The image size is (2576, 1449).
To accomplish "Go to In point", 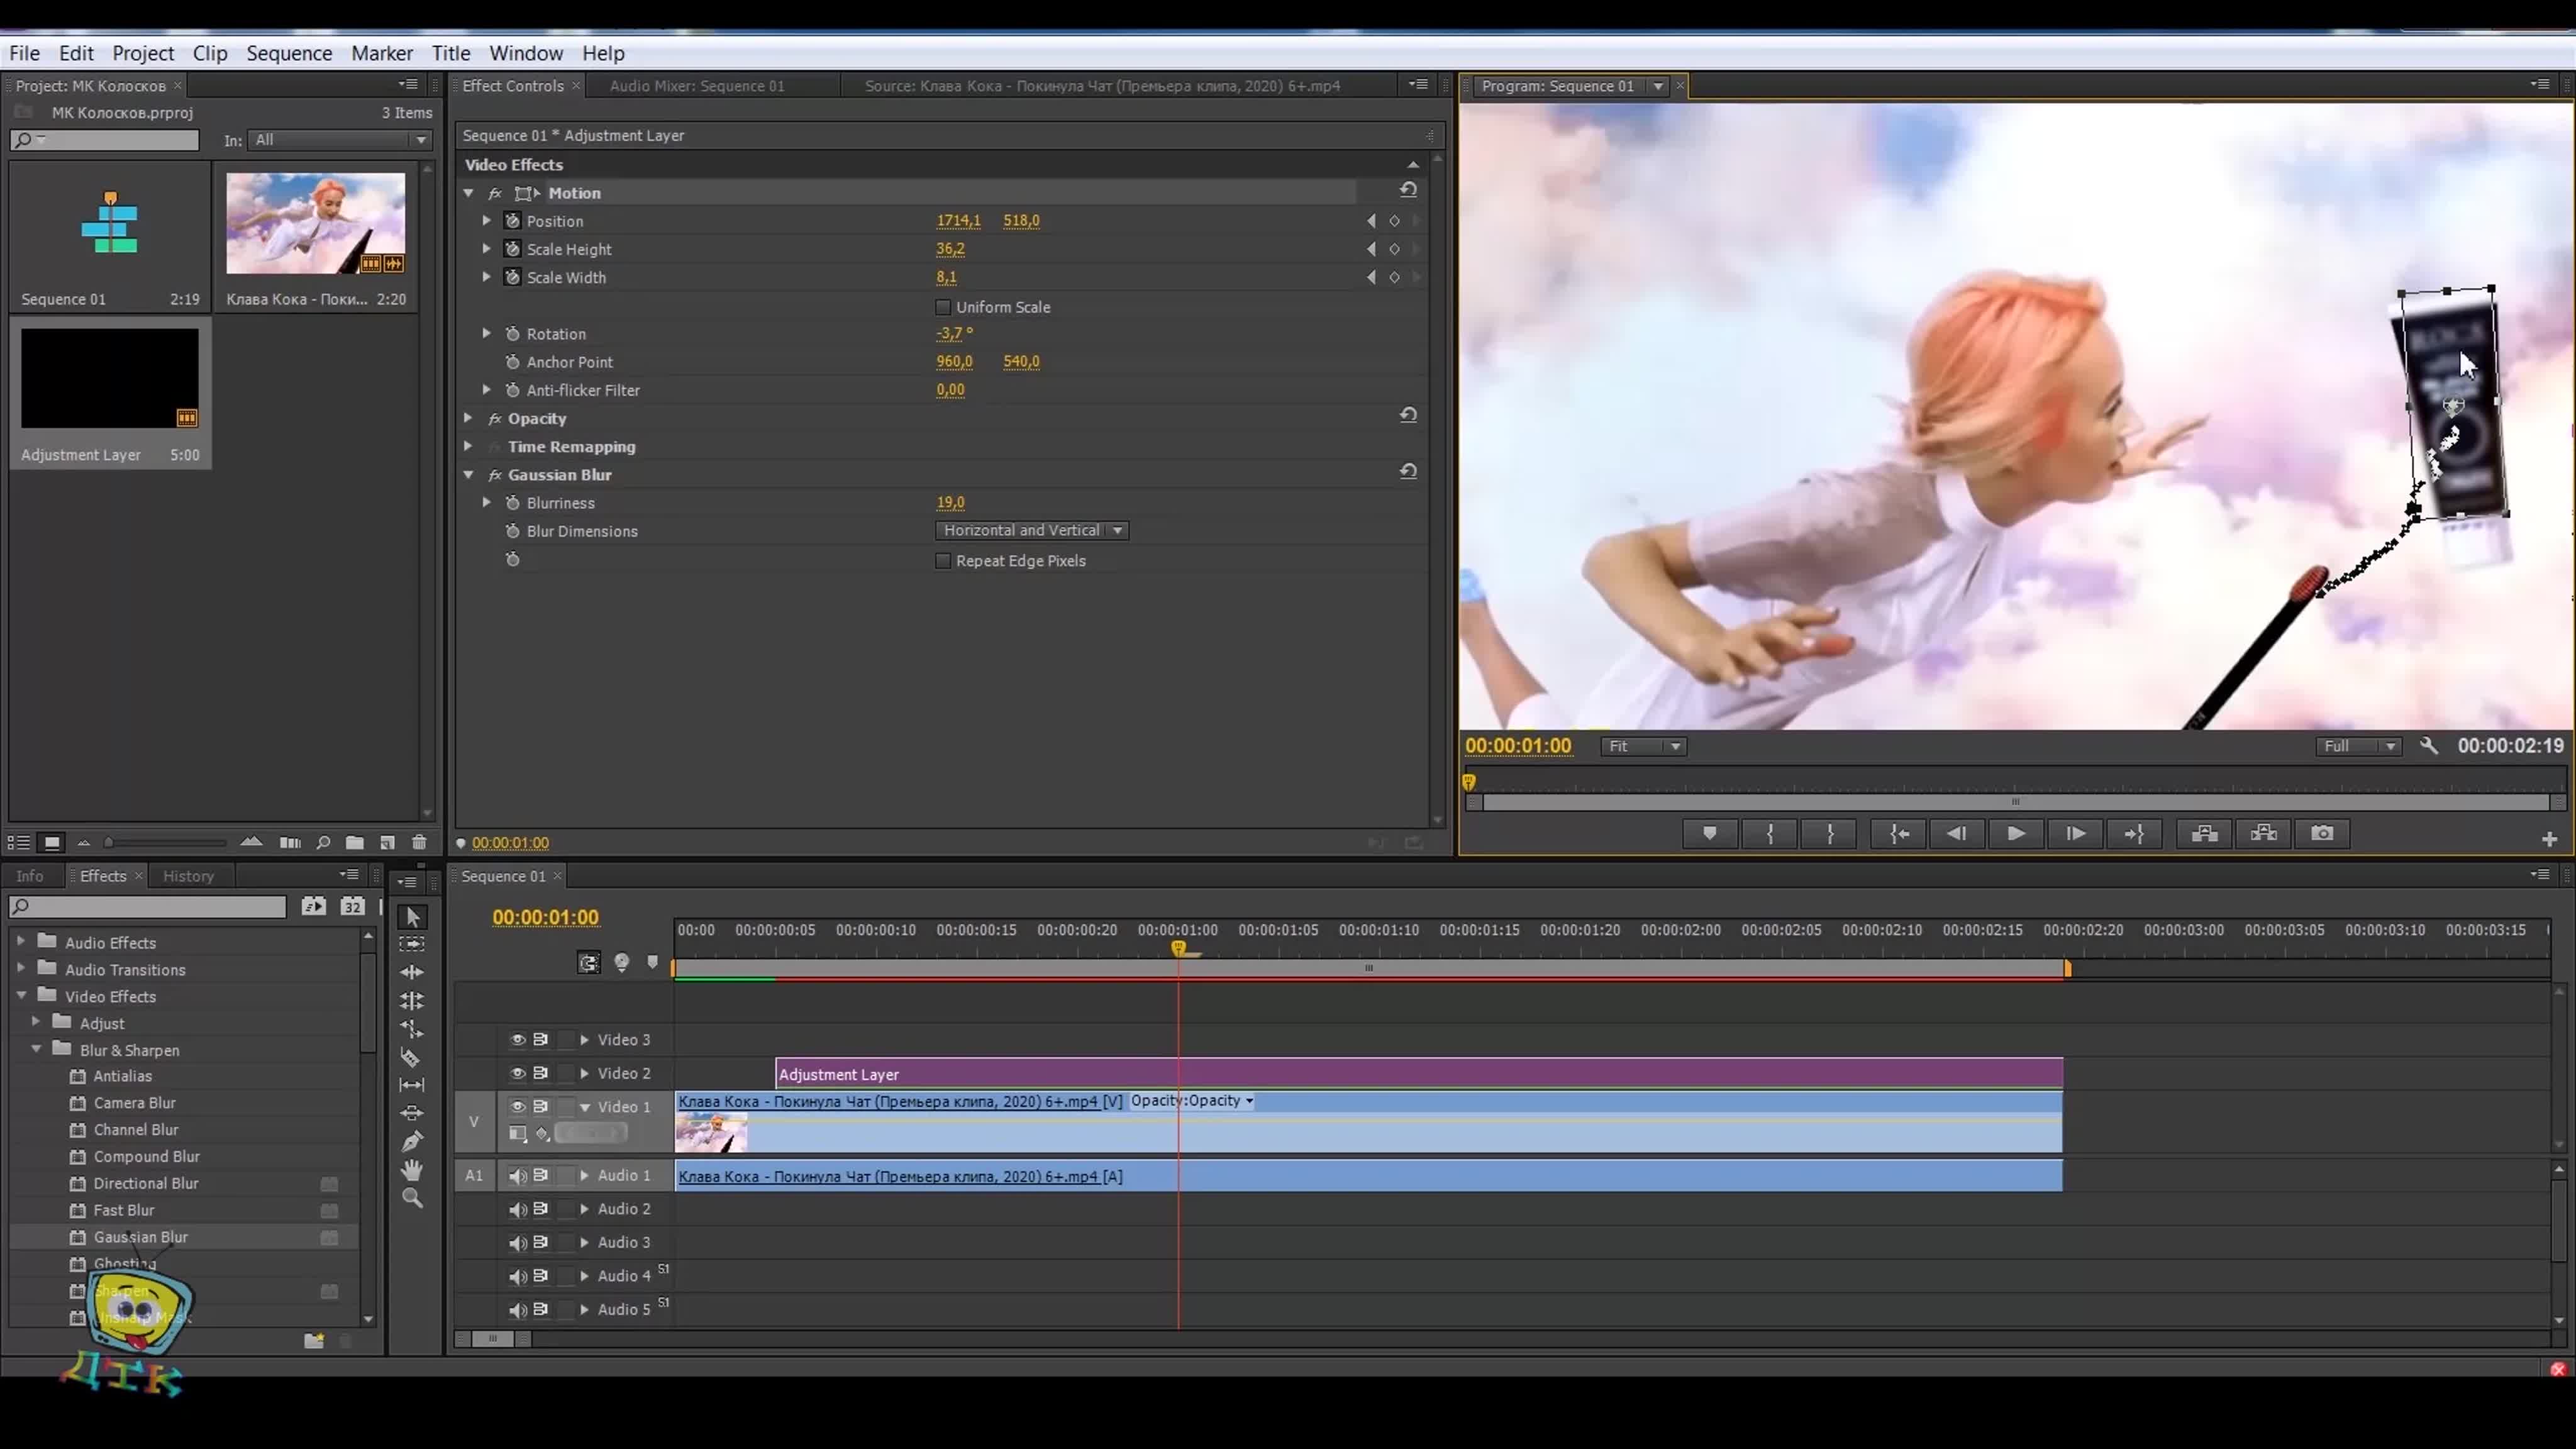I will (1898, 834).
